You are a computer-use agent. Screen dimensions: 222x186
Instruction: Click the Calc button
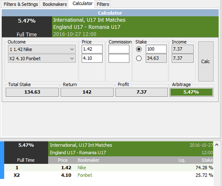[206, 62]
